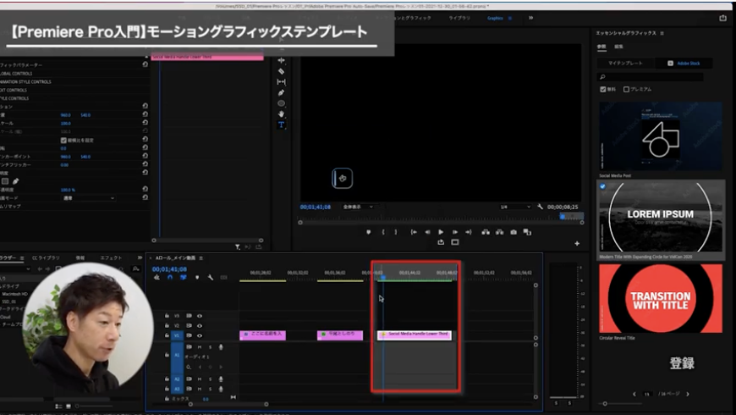Screen dimensions: 736x415
Task: Select the Hand tool
Action: tap(281, 114)
